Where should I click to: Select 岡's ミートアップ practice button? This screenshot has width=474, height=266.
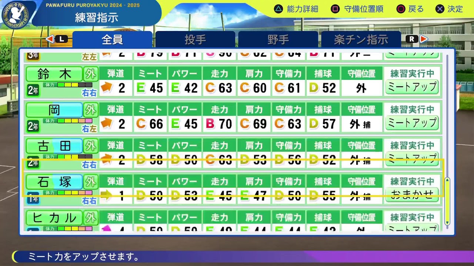tap(412, 123)
